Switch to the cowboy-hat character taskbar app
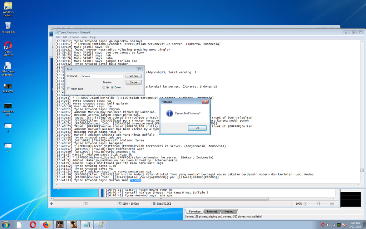The image size is (366, 229). tap(74, 225)
